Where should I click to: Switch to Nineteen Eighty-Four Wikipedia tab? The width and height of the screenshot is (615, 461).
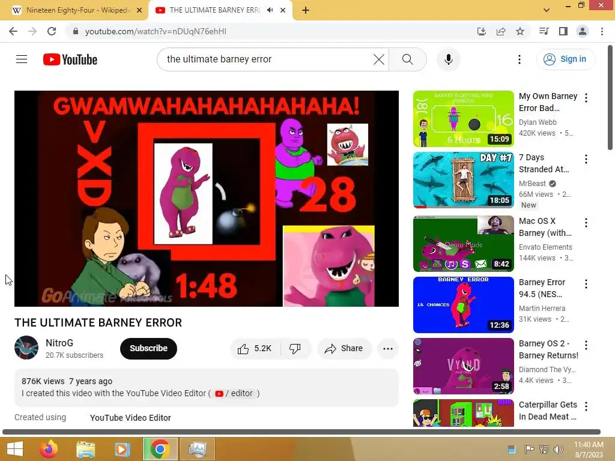pyautogui.click(x=76, y=10)
